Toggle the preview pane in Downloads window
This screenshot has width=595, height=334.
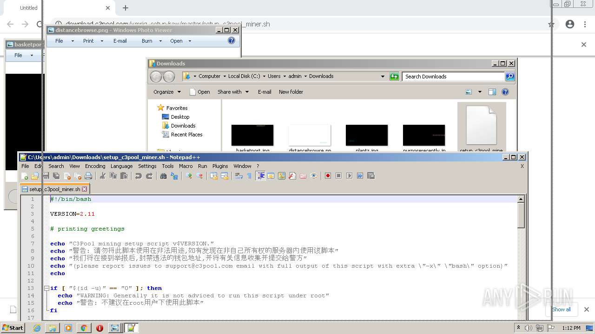tap(492, 92)
